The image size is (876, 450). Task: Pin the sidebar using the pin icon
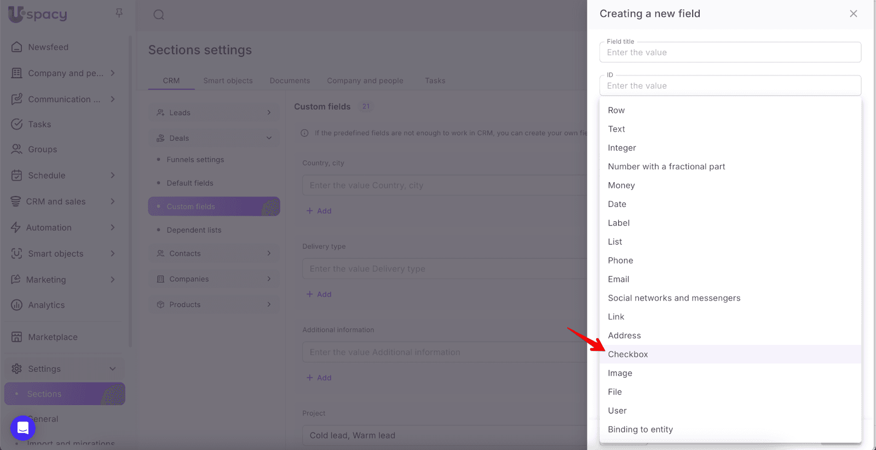click(x=119, y=13)
